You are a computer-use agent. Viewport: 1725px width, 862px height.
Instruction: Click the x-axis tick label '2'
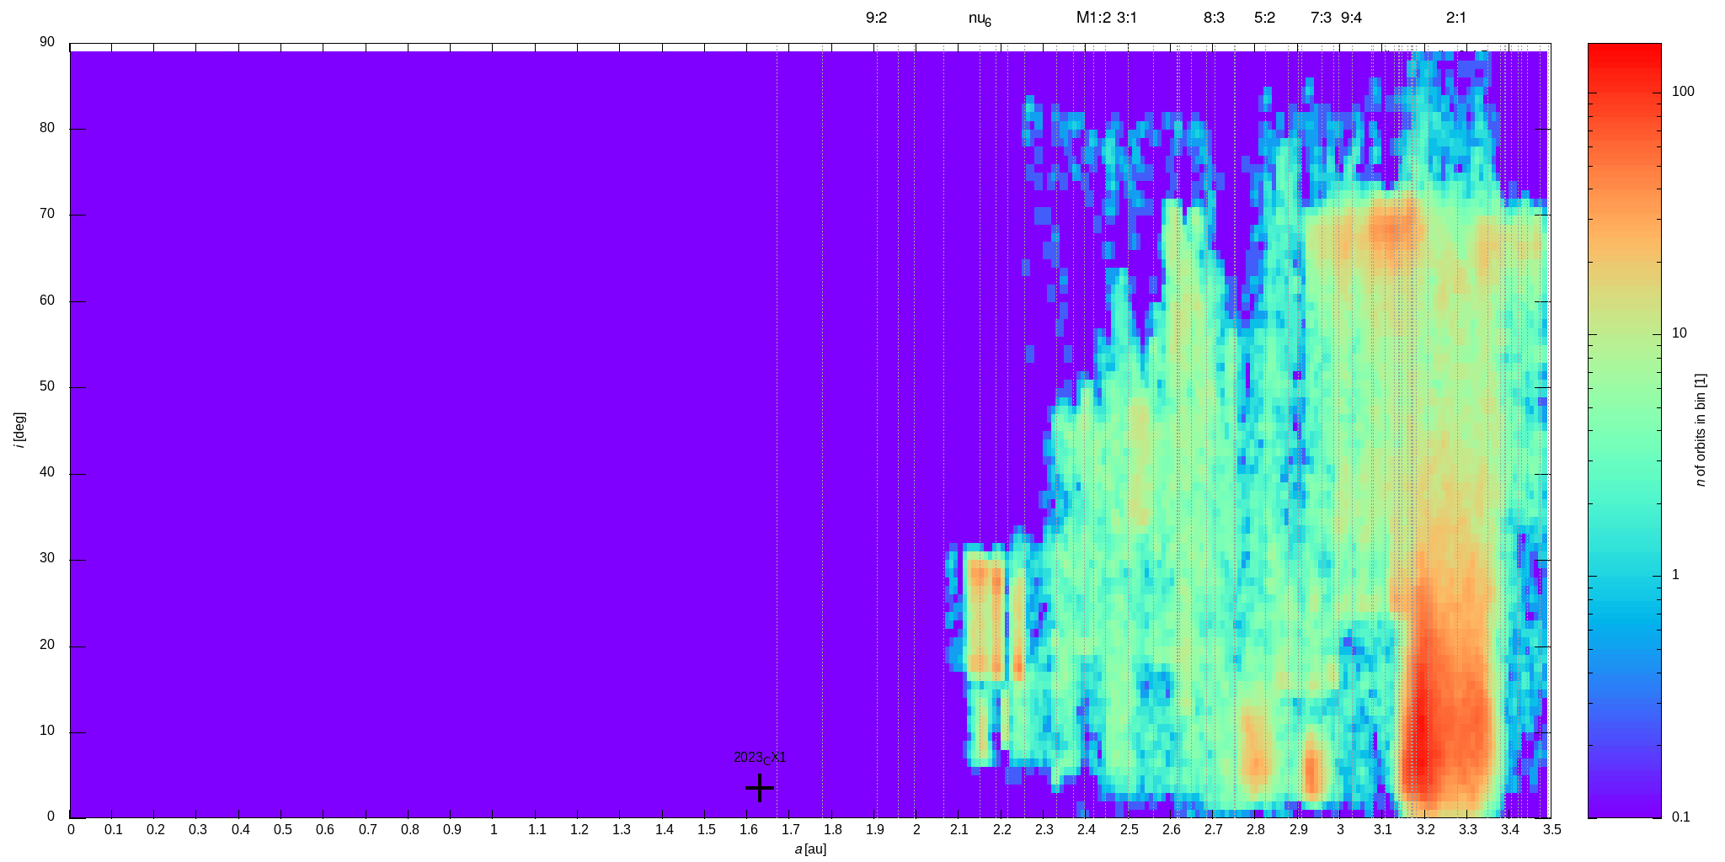coord(917,830)
